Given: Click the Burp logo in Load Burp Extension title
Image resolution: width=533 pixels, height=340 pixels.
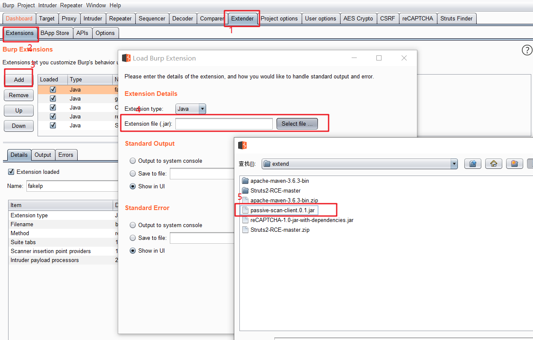Looking at the screenshot, I should click(126, 58).
